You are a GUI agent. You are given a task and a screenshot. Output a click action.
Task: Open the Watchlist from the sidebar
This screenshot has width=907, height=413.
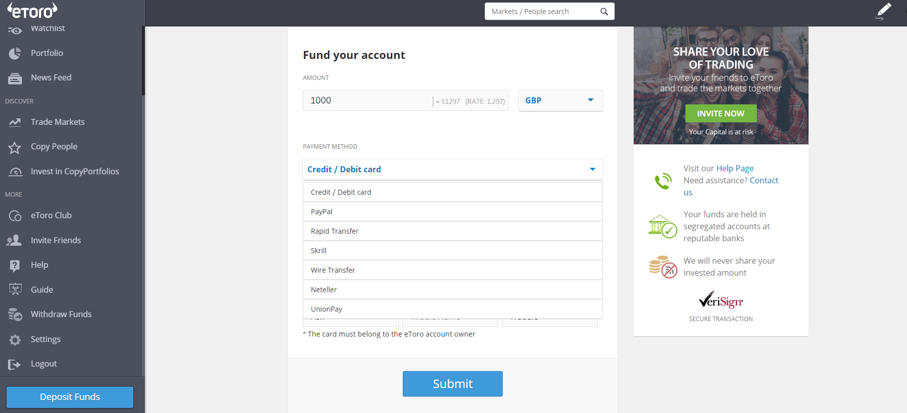(15, 28)
